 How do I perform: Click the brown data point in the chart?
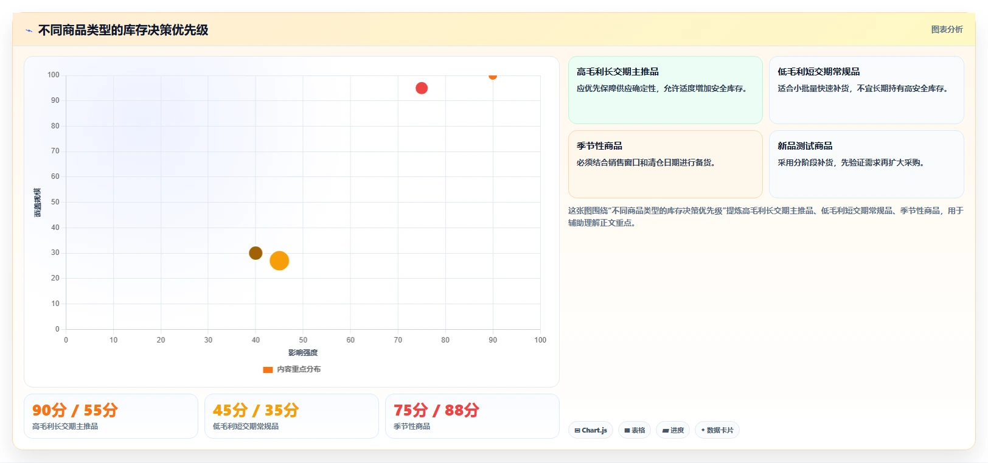(256, 253)
